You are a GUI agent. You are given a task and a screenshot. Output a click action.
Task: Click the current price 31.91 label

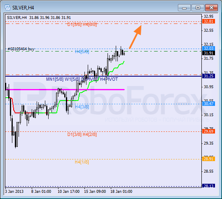click(208, 53)
